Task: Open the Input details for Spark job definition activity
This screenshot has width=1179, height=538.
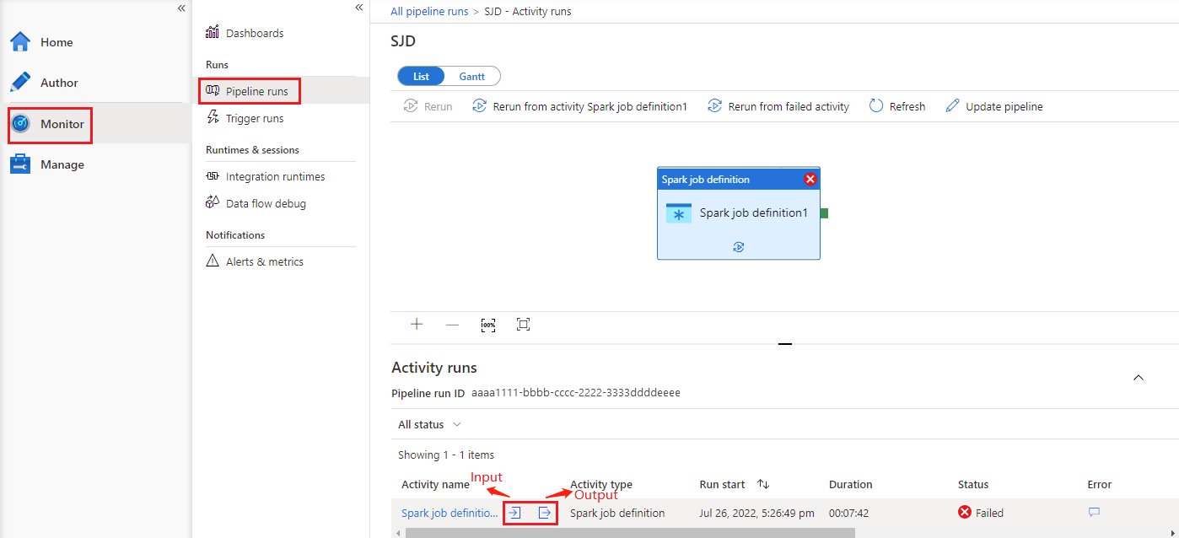Action: pos(514,512)
